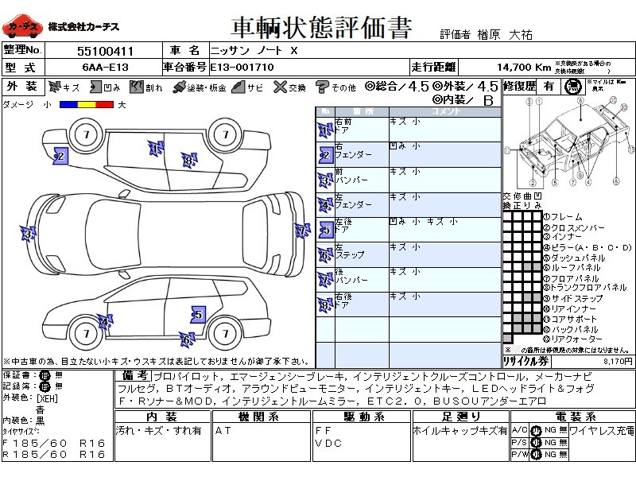
Task: Click the 備考 remarks header label
Action: coord(133,375)
